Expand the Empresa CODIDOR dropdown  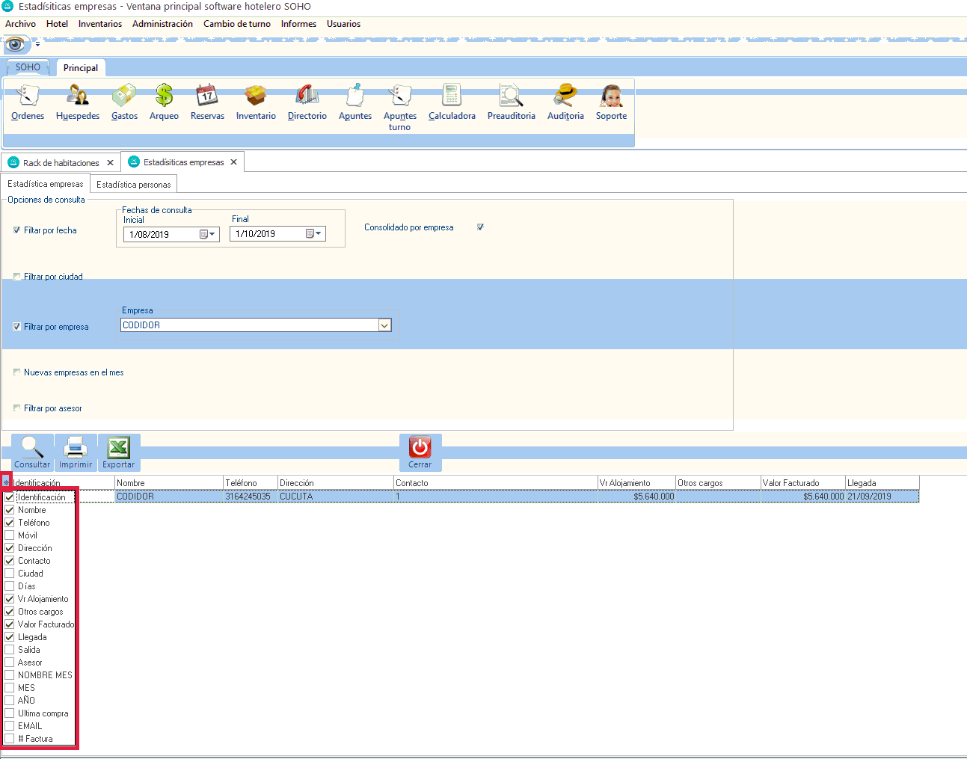point(384,325)
